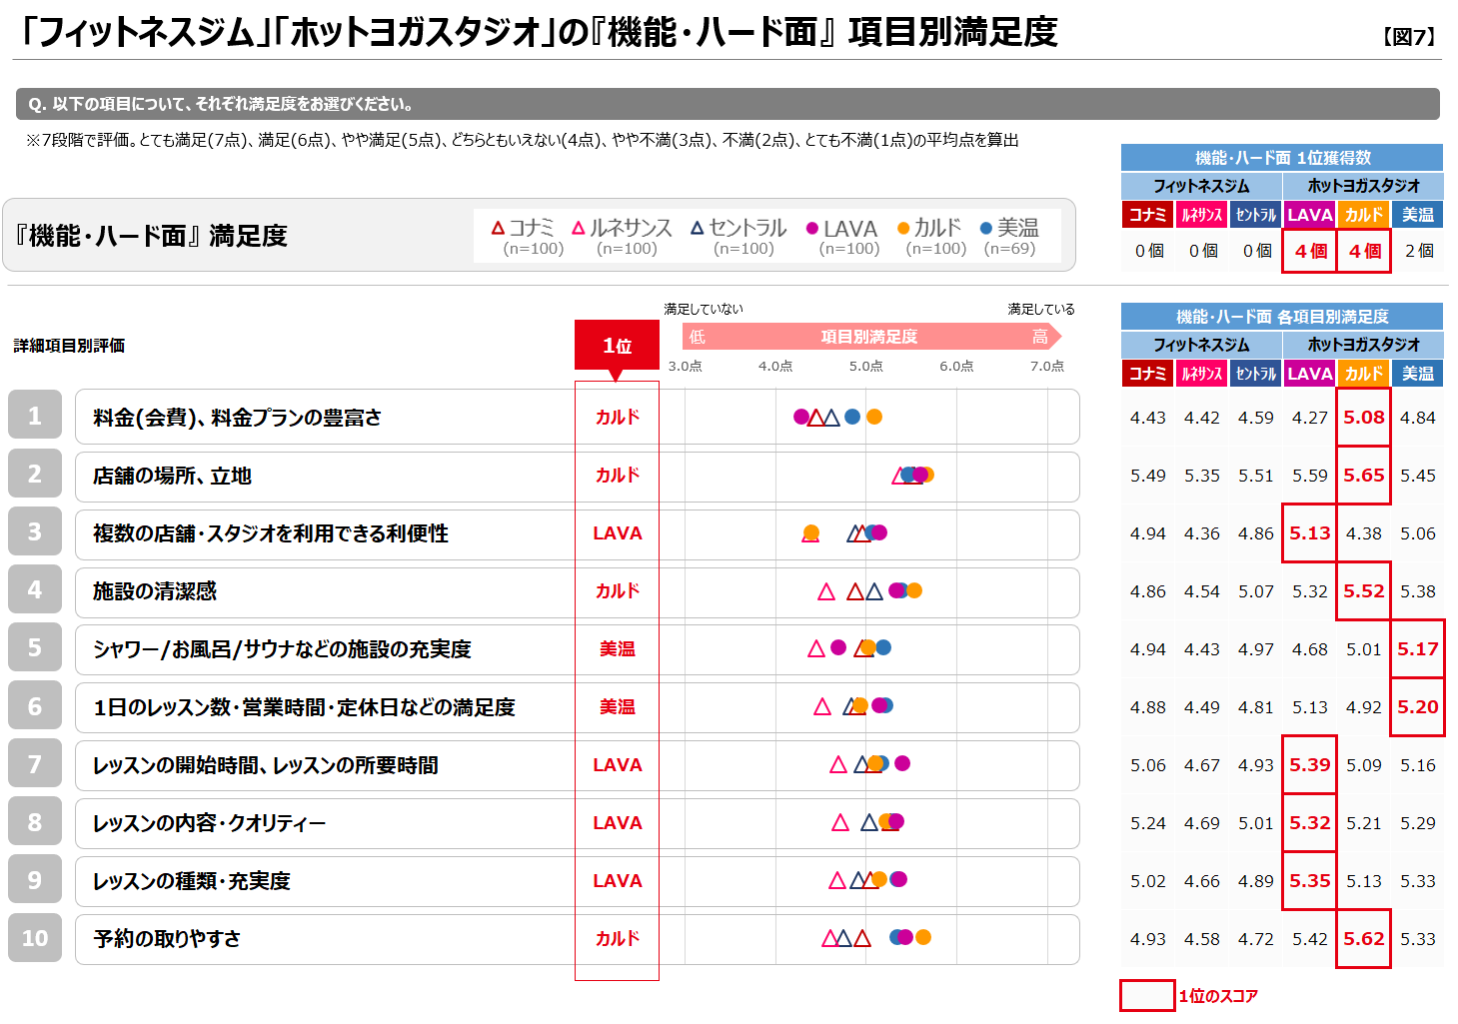The height and width of the screenshot is (1024, 1458).
Task: Select the grey number 9 row badge
Action: point(35,880)
